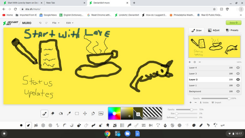Choose the rectangular Selection tool
The image size is (245, 138).
[x=77, y=113]
